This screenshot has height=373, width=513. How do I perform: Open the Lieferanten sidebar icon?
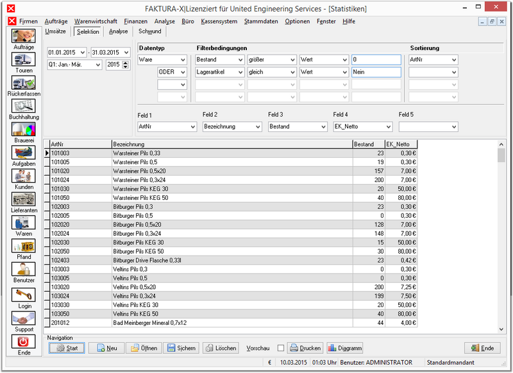[24, 199]
